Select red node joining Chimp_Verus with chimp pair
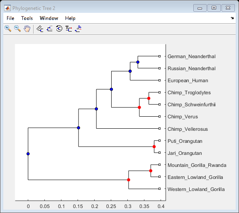 point(139,108)
